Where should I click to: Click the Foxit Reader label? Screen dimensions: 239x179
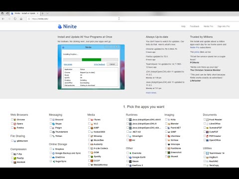coord(216,119)
